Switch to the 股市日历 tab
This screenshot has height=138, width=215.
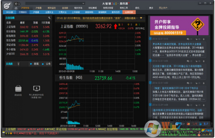[x=116, y=12]
